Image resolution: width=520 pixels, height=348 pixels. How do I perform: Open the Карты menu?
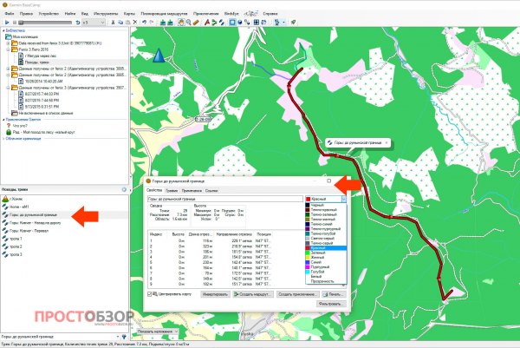(129, 14)
